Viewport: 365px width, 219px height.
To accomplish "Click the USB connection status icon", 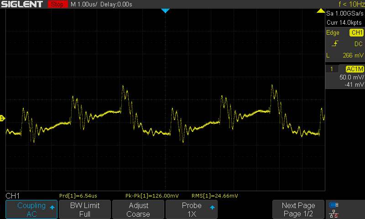I will 334,205.
